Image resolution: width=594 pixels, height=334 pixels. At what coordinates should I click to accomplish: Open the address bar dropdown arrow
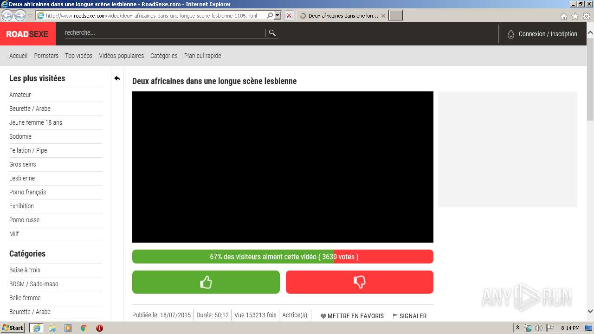(278, 15)
